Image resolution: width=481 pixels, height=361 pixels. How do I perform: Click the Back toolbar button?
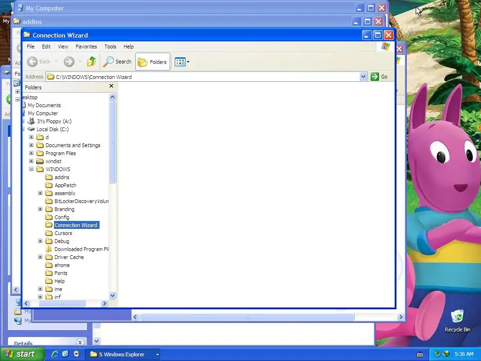(39, 62)
